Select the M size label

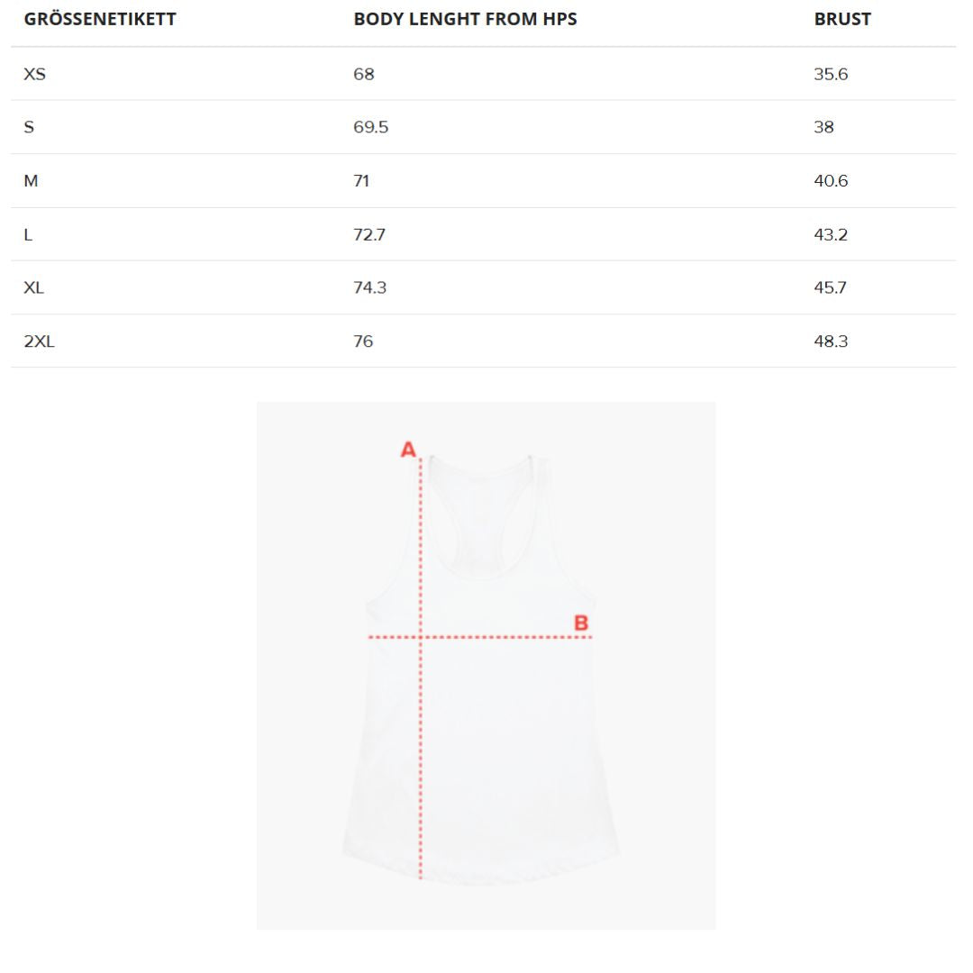click(x=32, y=181)
